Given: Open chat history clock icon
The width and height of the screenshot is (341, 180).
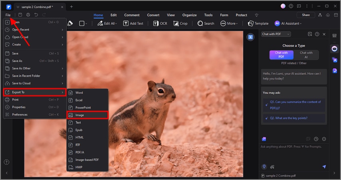Looking at the screenshot, I should coord(316,139).
